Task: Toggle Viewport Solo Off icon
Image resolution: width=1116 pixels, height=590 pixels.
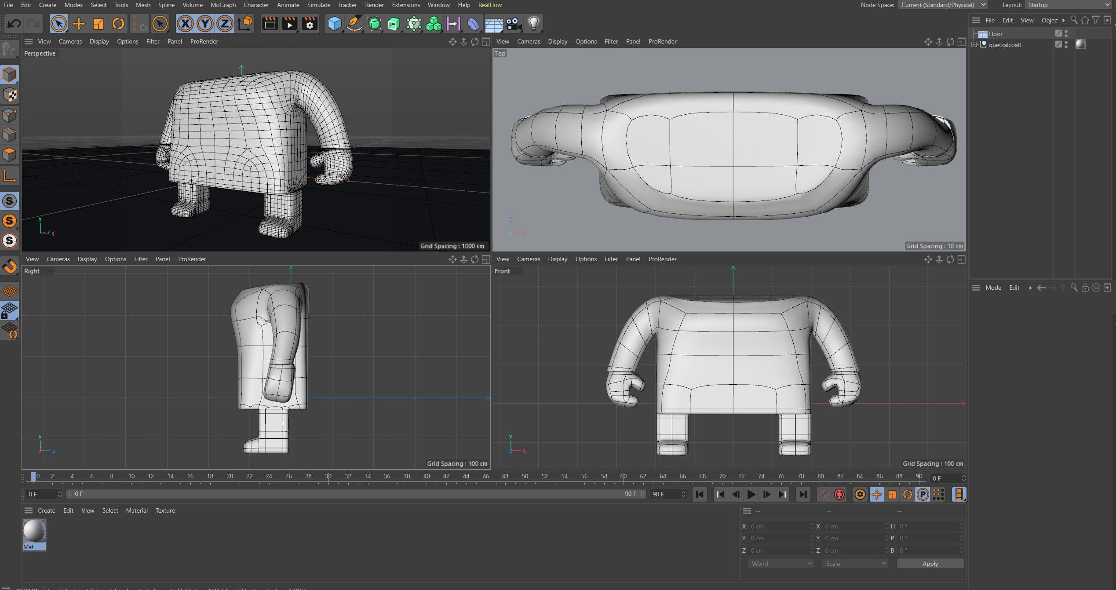Action: (x=9, y=201)
